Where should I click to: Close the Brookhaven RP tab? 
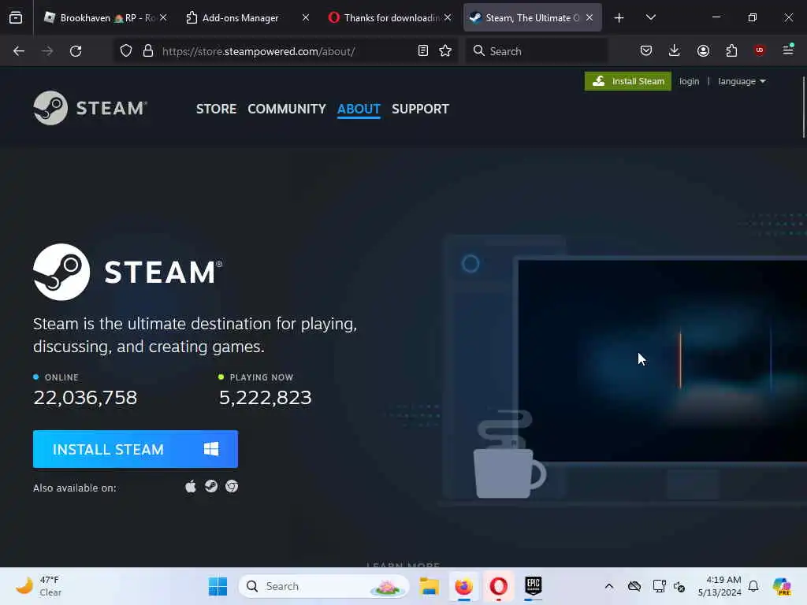pos(163,17)
